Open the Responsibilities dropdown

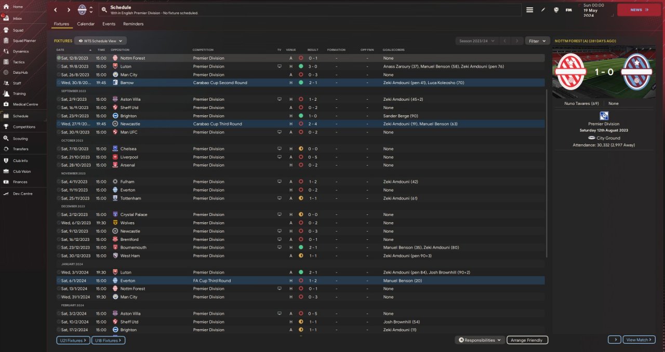[480, 340]
